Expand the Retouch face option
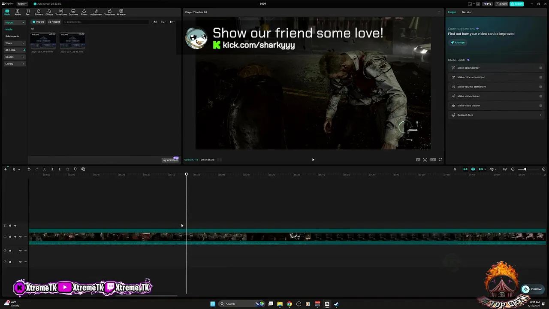549x309 pixels. [x=496, y=115]
